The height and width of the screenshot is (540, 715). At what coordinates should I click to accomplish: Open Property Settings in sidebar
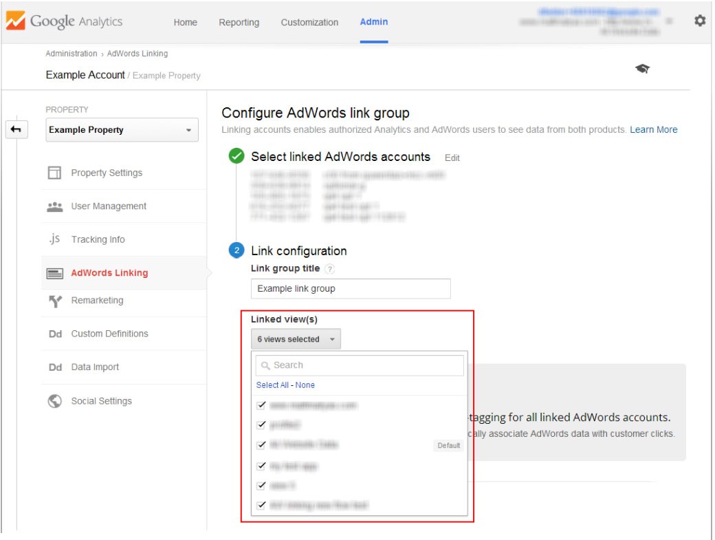pos(107,173)
